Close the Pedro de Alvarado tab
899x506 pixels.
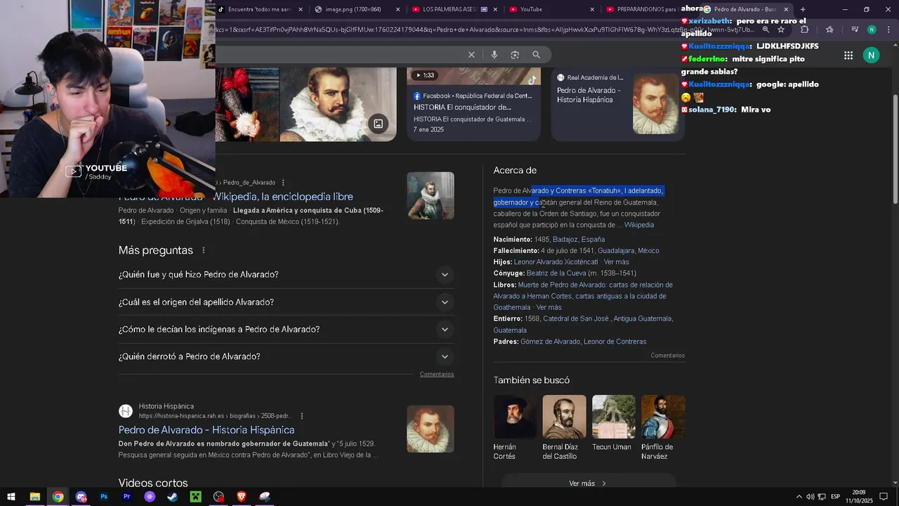click(786, 9)
